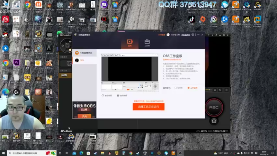Open the audio mixer icon in RECentral

[220, 90]
